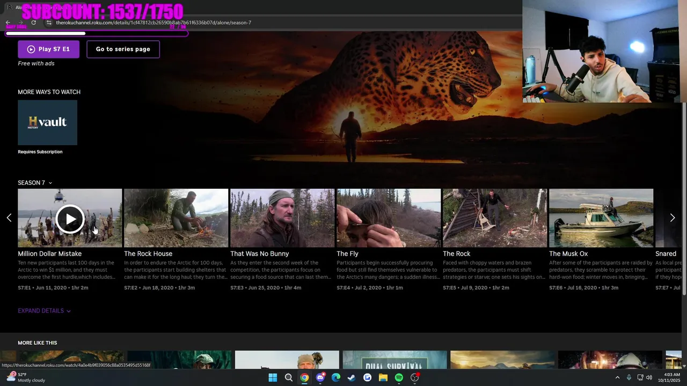Screen dimensions: 687x386
Task: Open the blue G app taskbar icon
Action: [367, 377]
